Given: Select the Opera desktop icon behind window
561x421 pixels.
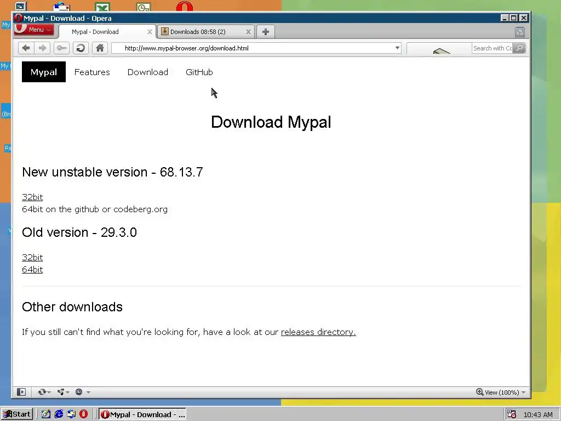Looking at the screenshot, I should [x=185, y=7].
